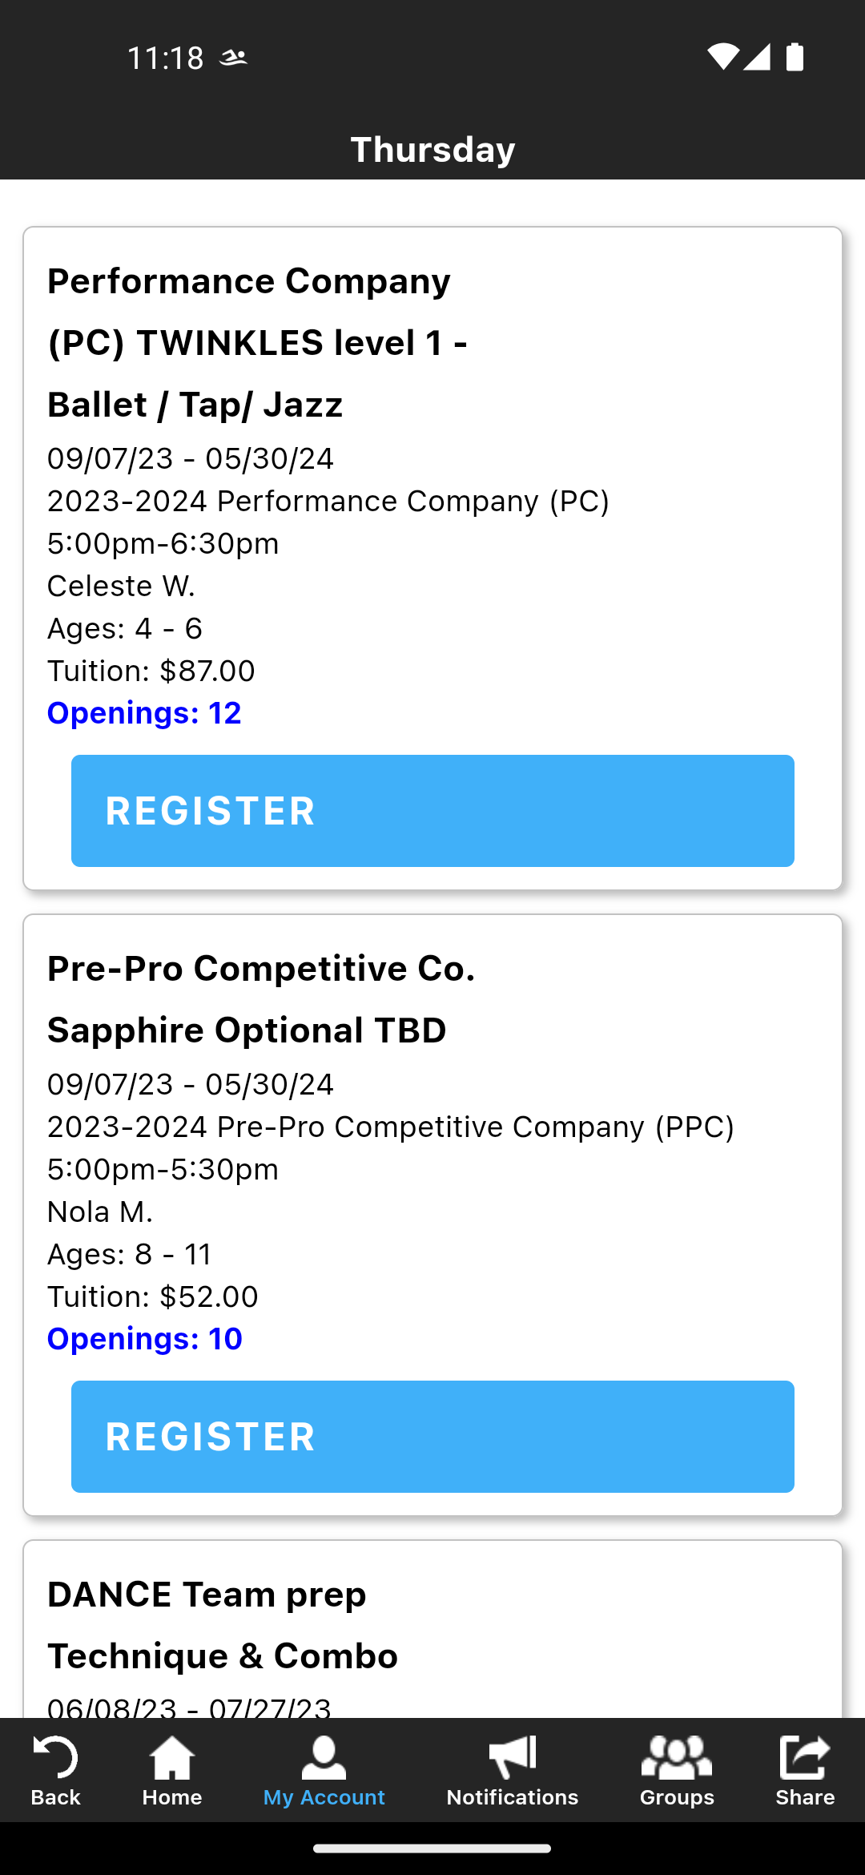
Task: Tap Openings: 12 text
Action: (144, 713)
